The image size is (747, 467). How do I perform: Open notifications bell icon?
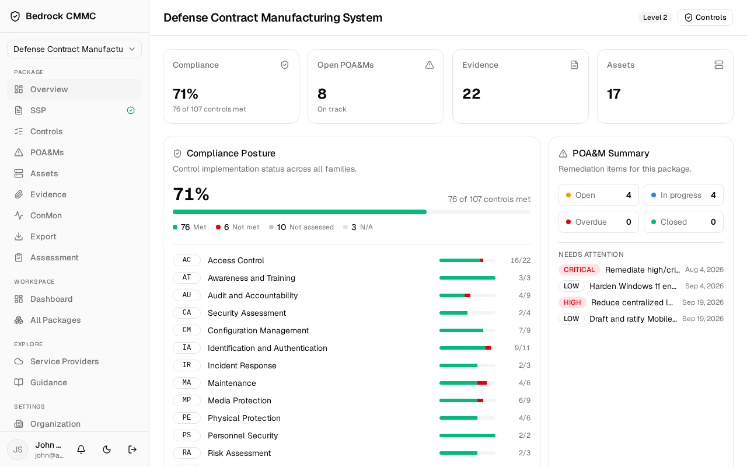point(81,449)
